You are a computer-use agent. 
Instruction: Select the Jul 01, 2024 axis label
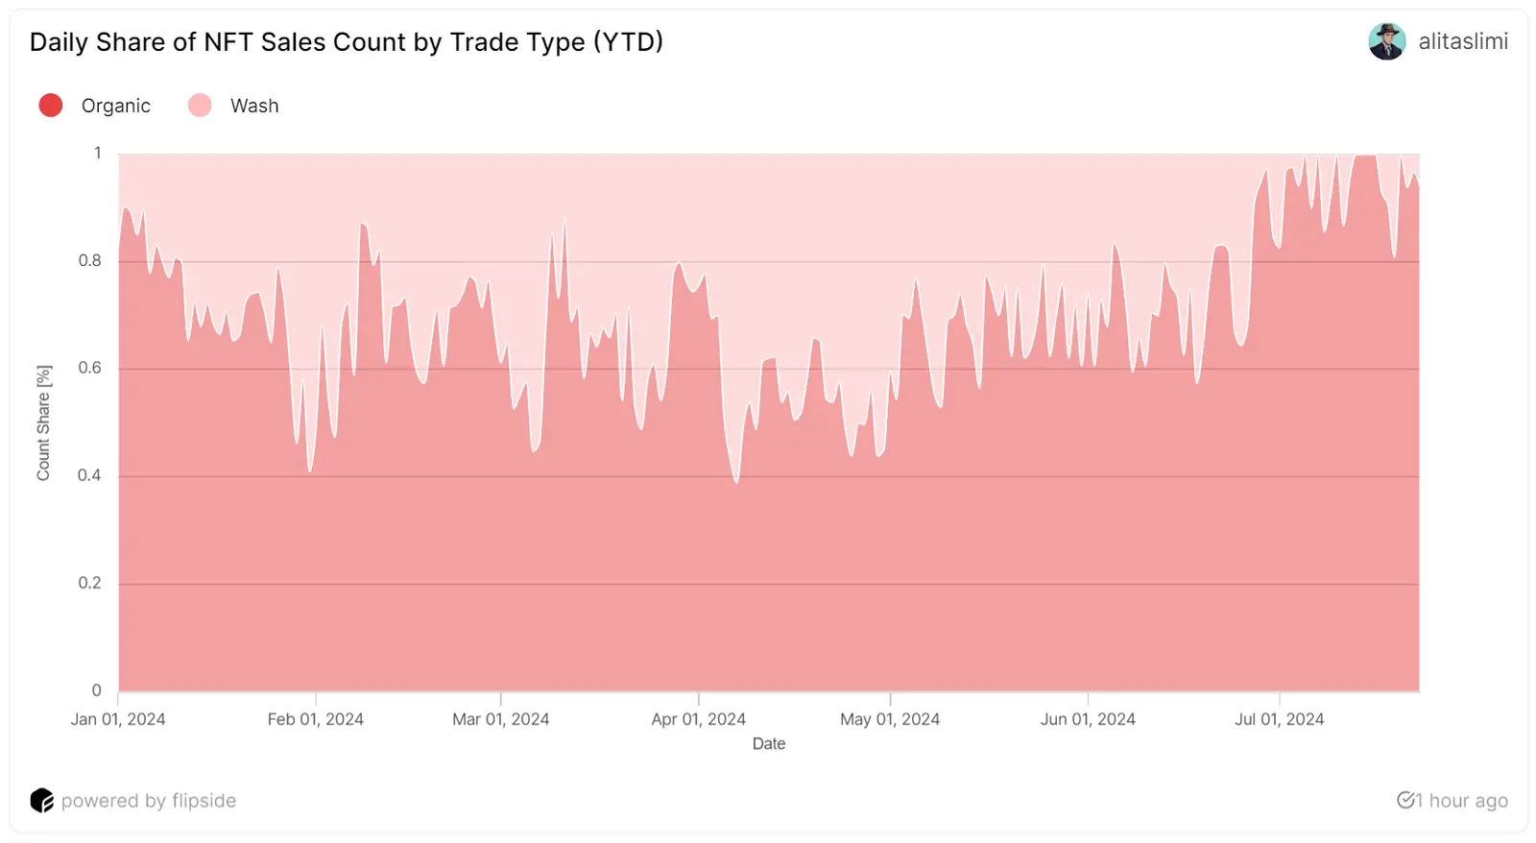tap(1279, 719)
